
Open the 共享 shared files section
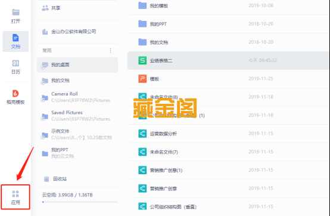(x=51, y=8)
